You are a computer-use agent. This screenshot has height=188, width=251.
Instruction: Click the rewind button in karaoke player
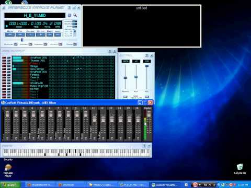point(10,34)
